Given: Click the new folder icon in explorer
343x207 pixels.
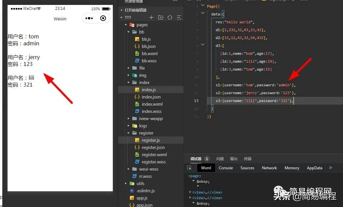Looking at the screenshot, I should point(160,17).
